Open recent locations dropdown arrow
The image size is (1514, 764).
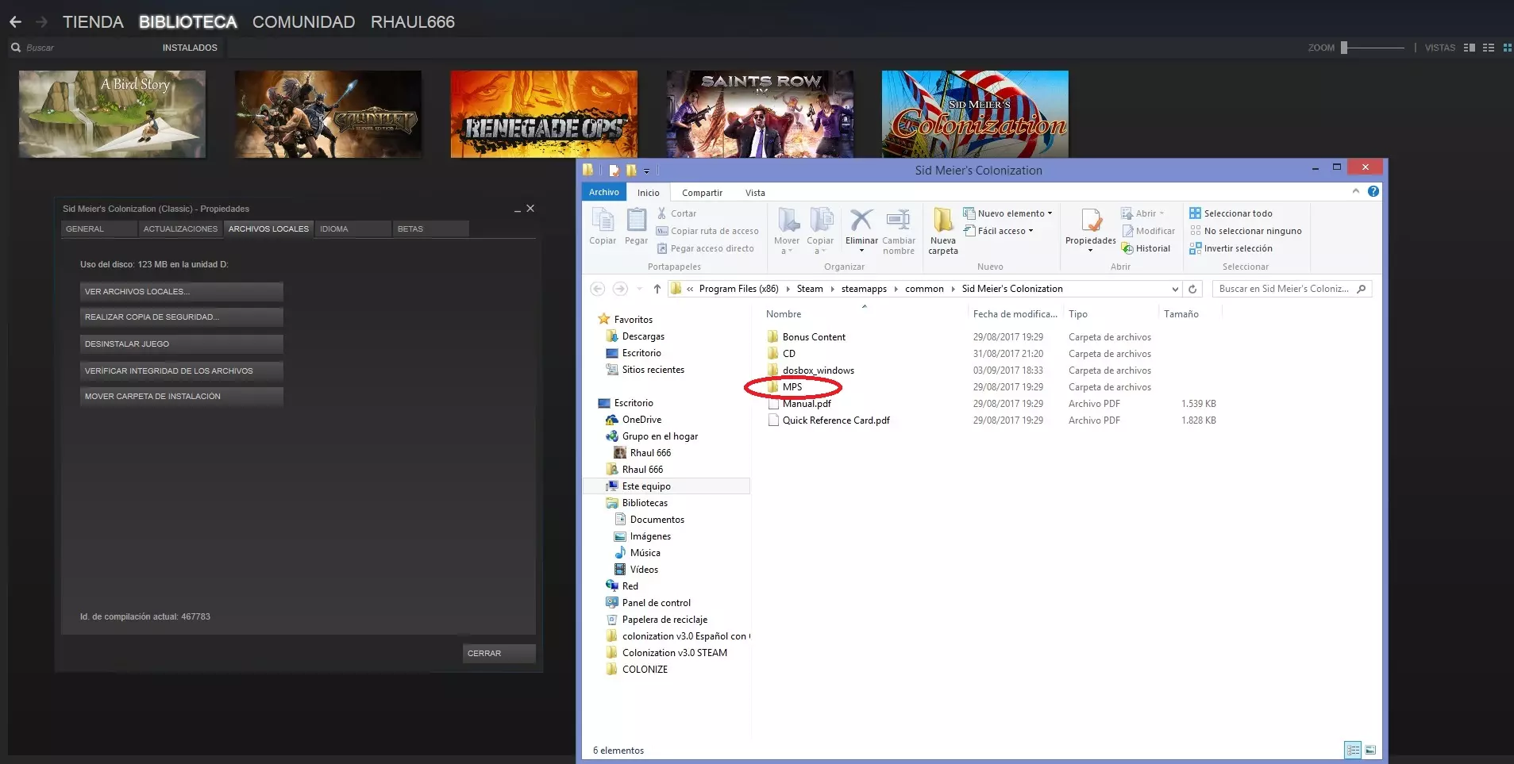click(639, 289)
